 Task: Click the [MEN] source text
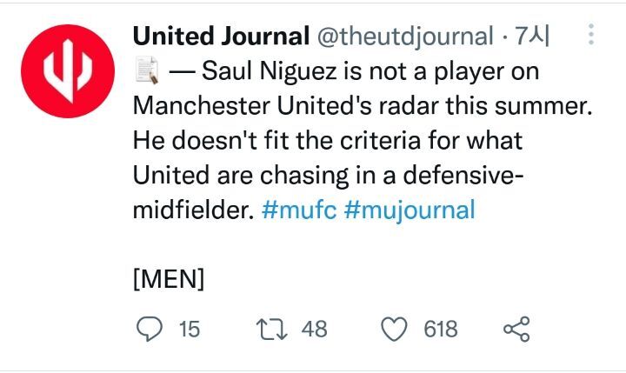point(169,279)
